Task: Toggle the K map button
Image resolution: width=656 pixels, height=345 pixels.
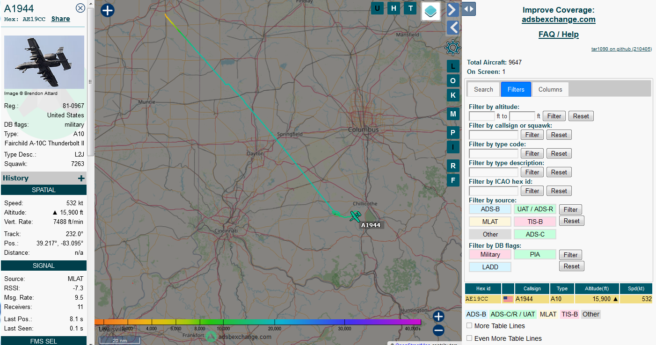Action: tap(453, 95)
